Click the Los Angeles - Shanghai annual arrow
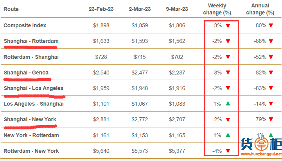Image resolution: width=282 pixels, height=161 pixels. pyautogui.click(x=271, y=104)
